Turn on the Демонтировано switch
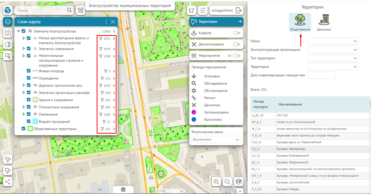The height and width of the screenshot is (194, 371). [x=236, y=44]
